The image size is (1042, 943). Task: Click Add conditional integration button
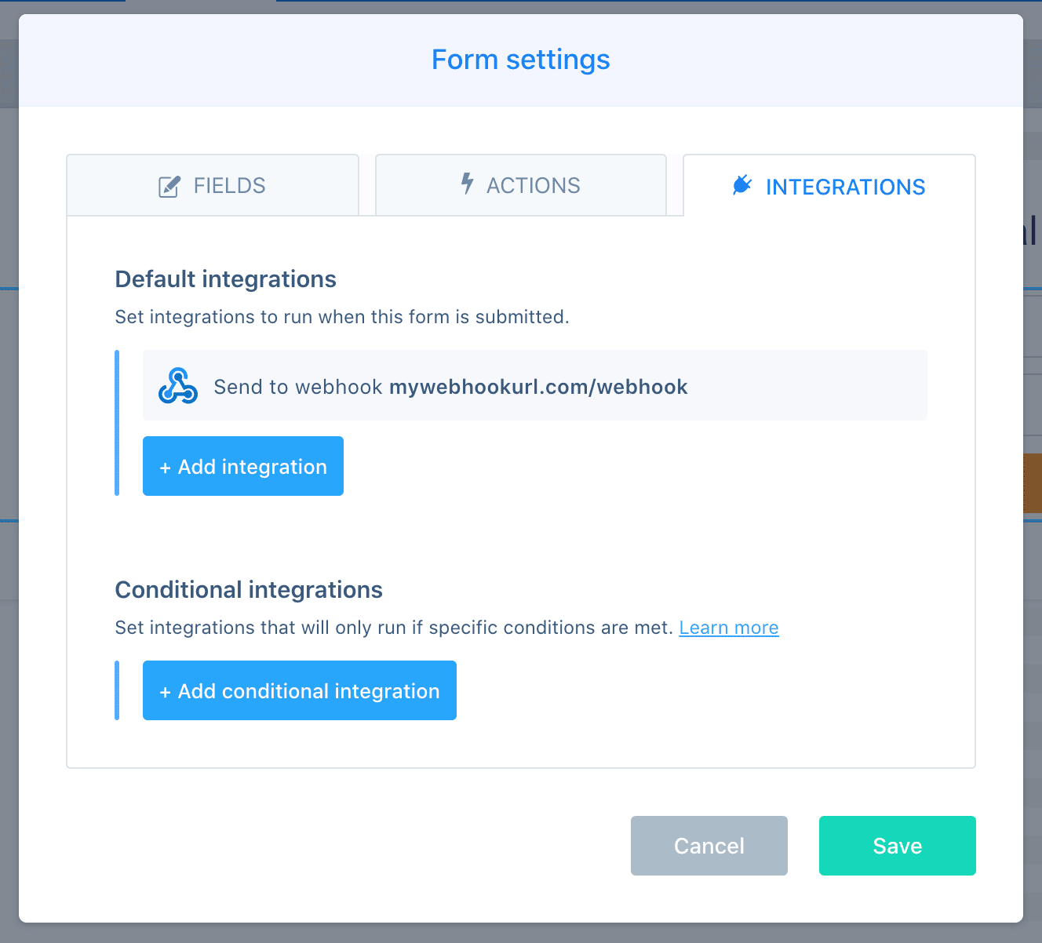pyautogui.click(x=300, y=690)
